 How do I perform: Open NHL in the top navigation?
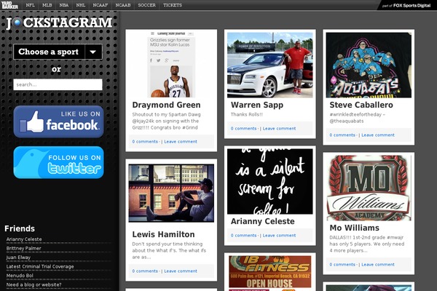click(x=81, y=5)
